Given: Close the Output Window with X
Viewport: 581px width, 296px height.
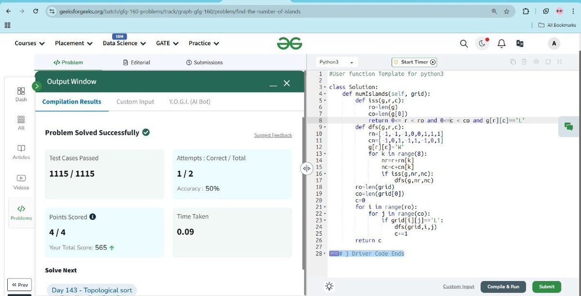Looking at the screenshot, I should (x=287, y=84).
